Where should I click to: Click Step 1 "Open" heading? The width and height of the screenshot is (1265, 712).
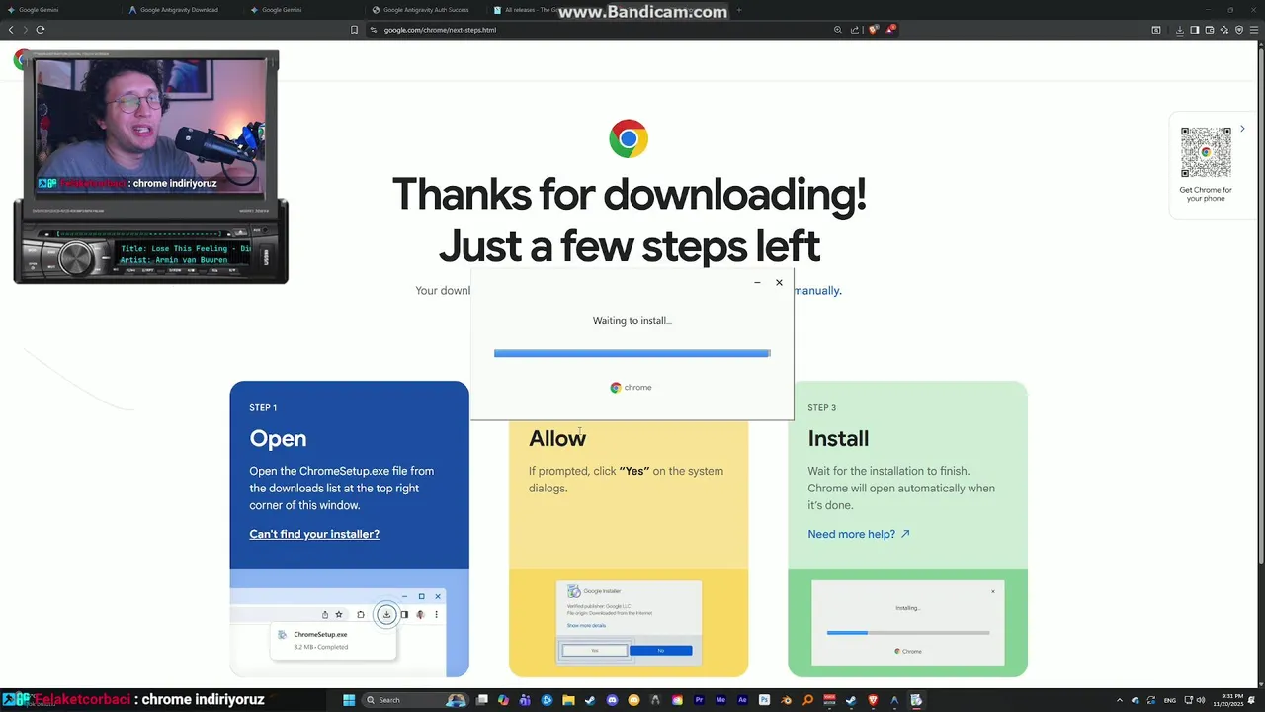(x=278, y=438)
